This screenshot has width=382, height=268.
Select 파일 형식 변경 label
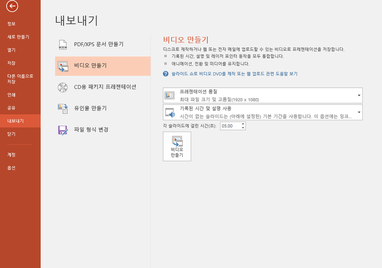point(91,130)
